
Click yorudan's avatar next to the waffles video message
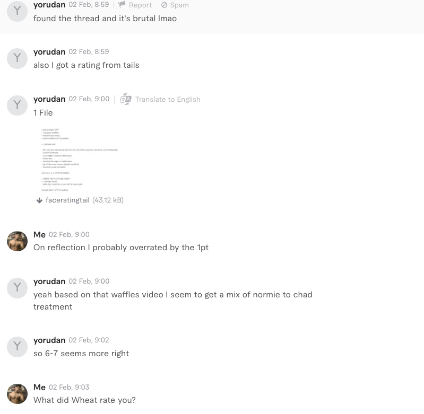pyautogui.click(x=17, y=288)
